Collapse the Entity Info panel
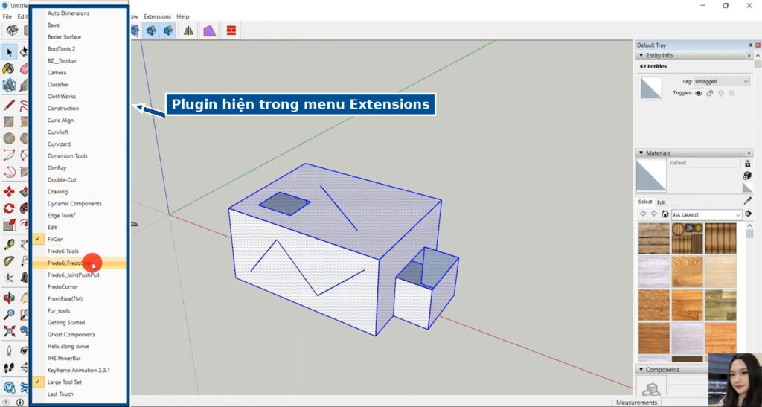This screenshot has width=762, height=407. pos(641,55)
